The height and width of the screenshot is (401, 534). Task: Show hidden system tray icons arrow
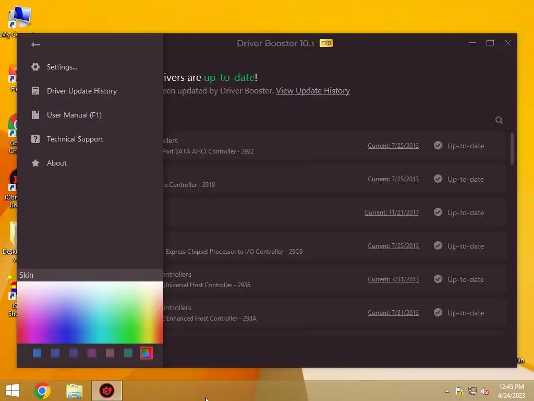(x=447, y=391)
